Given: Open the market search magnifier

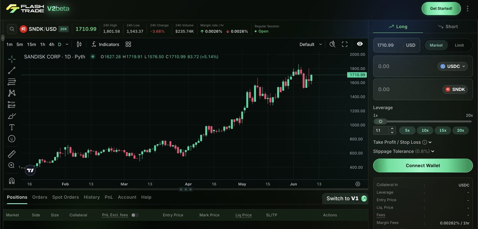Looking at the screenshot, I should click(12, 29).
